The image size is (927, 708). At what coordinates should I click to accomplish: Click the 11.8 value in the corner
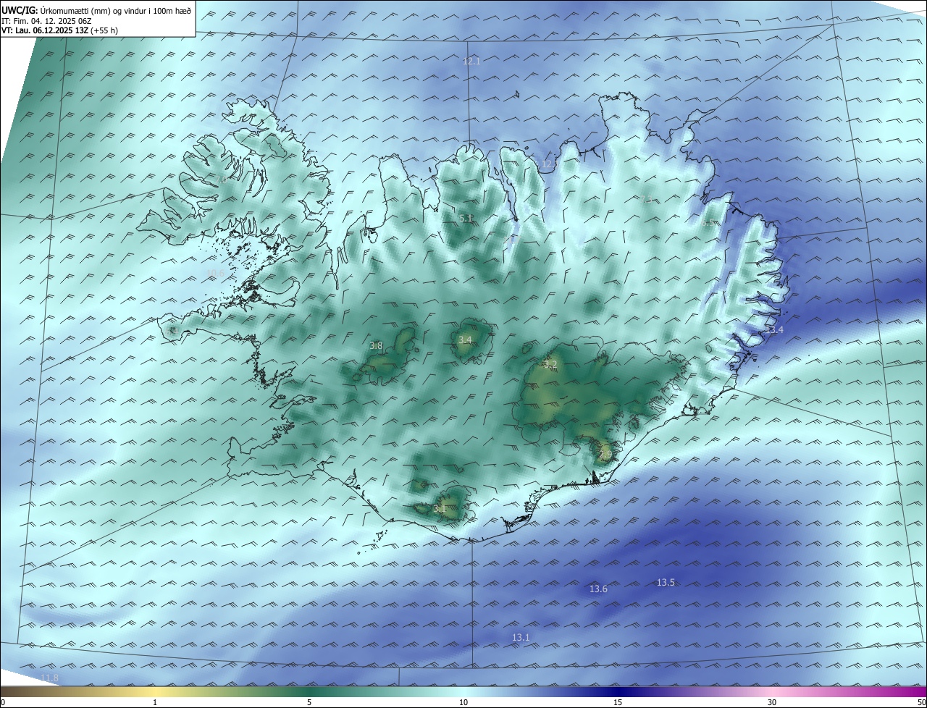coord(49,678)
